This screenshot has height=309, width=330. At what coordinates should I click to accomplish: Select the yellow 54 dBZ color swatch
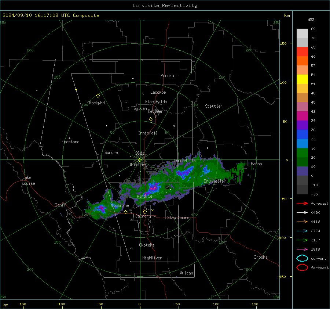point(302,79)
